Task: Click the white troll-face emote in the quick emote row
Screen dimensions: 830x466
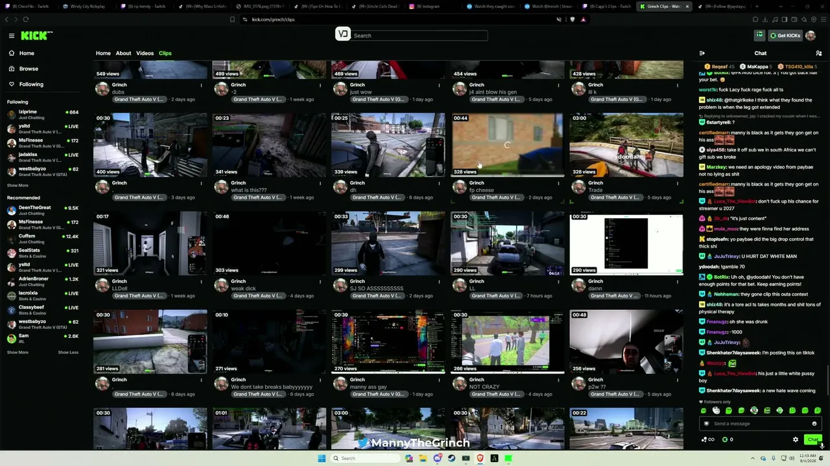Action: [x=716, y=410]
